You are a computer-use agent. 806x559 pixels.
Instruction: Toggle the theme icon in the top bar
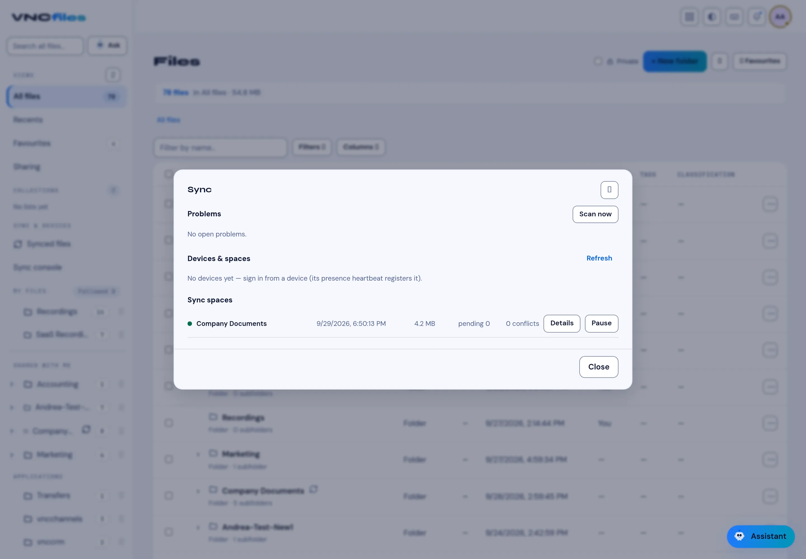(x=712, y=17)
